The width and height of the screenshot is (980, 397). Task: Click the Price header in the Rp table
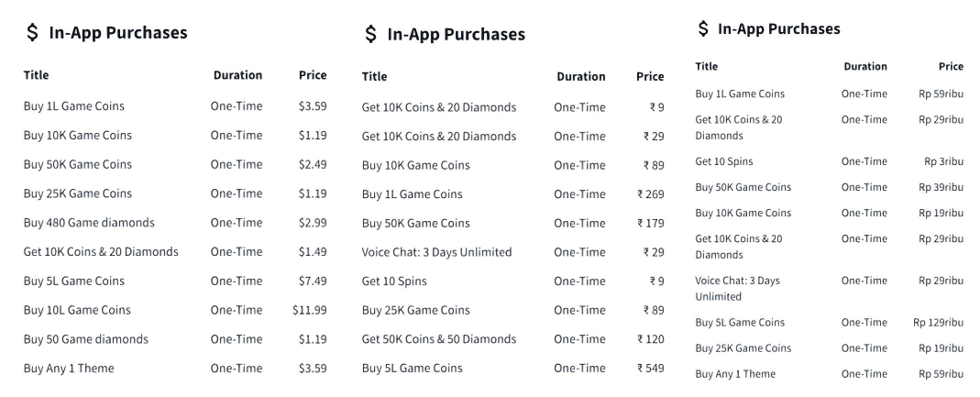(951, 66)
